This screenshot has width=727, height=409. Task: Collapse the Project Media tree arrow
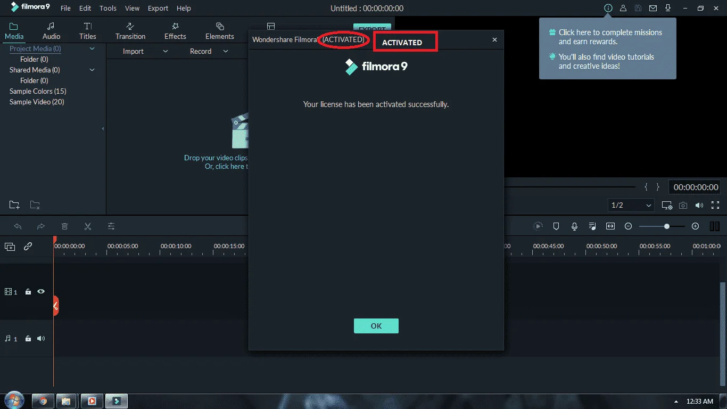[x=92, y=48]
